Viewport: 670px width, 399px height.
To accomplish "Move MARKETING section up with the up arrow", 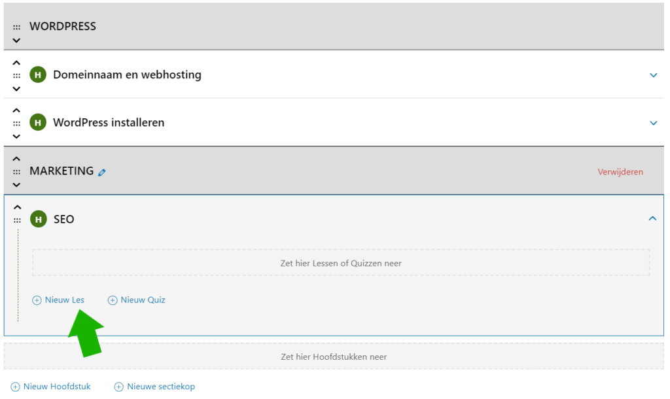I will point(17,159).
